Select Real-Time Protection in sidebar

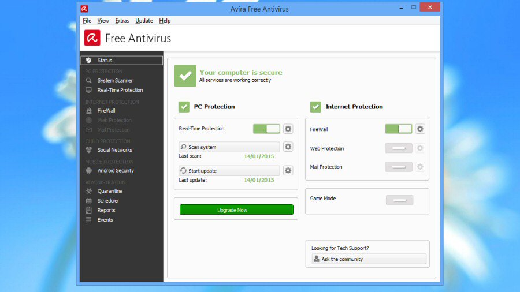120,90
